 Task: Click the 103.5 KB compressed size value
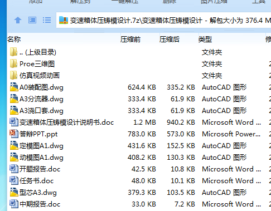[x=181, y=193]
